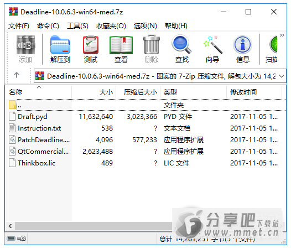Click the horizontal scrollbar left arrow
The image size is (291, 249).
10,226
